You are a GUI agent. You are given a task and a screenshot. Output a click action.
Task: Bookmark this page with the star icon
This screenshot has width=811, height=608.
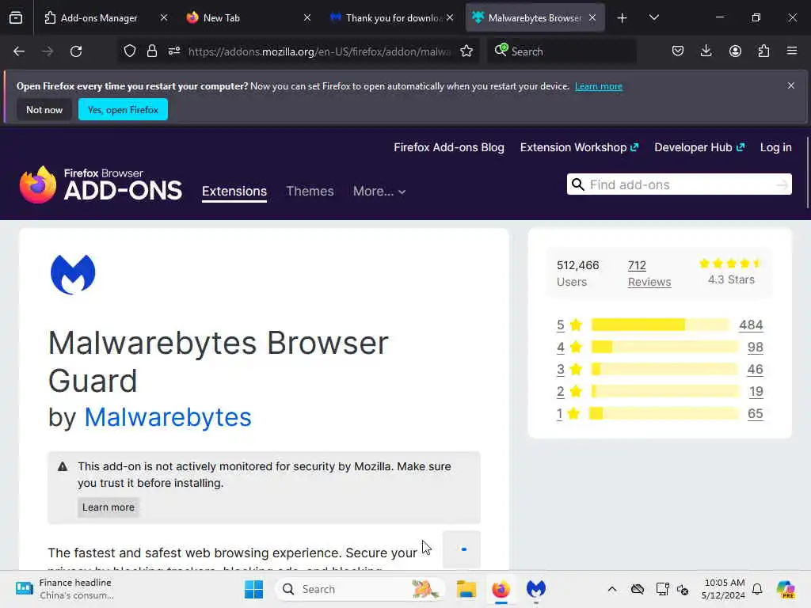click(466, 51)
